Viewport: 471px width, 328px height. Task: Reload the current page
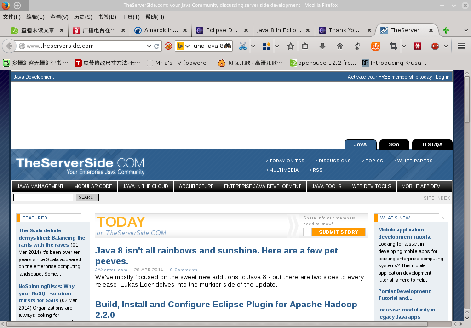156,46
